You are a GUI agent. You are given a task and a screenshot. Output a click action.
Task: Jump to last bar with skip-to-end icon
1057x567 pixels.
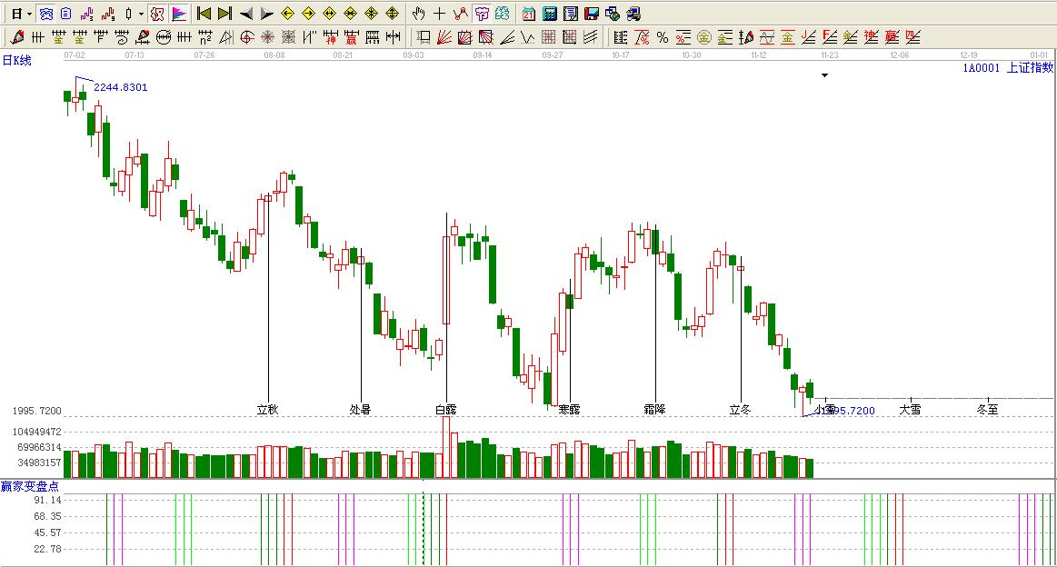pyautogui.click(x=224, y=14)
